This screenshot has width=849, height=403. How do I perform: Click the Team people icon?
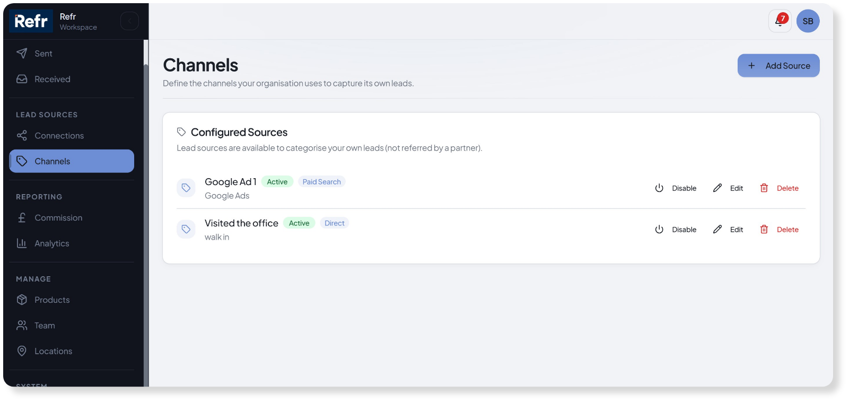22,326
